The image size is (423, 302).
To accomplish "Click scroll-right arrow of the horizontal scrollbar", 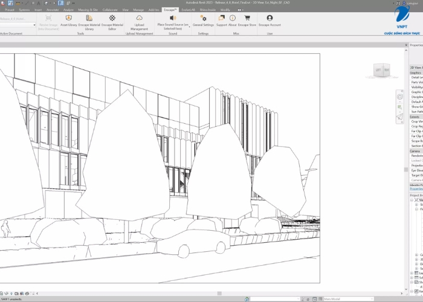I will 401,294.
